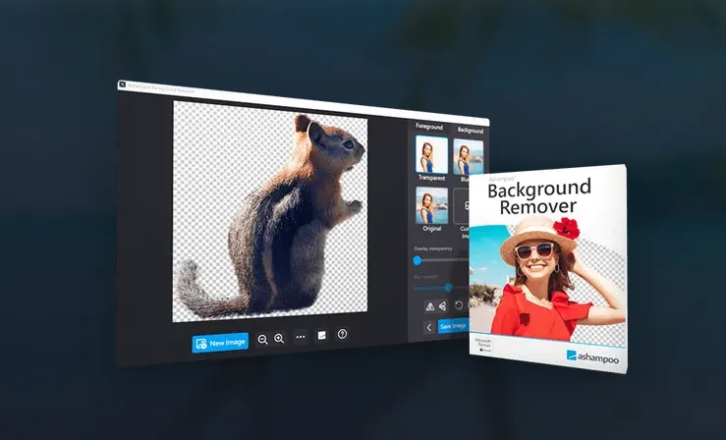Click the Save Image button
Viewport: 726px width, 440px height.
(453, 326)
